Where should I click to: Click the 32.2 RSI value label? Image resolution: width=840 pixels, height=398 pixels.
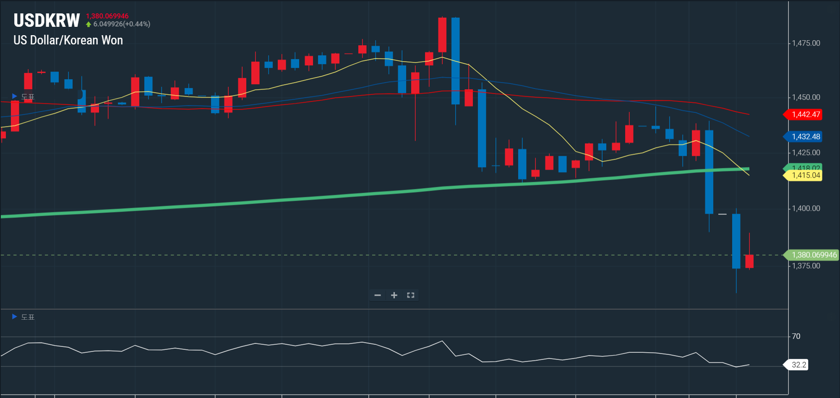point(798,365)
